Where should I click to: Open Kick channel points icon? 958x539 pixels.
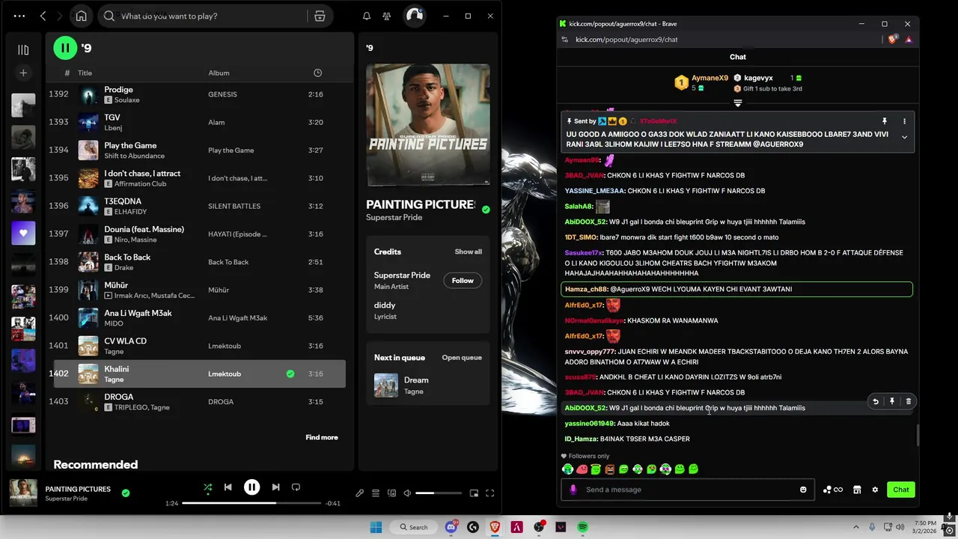pyautogui.click(x=832, y=490)
